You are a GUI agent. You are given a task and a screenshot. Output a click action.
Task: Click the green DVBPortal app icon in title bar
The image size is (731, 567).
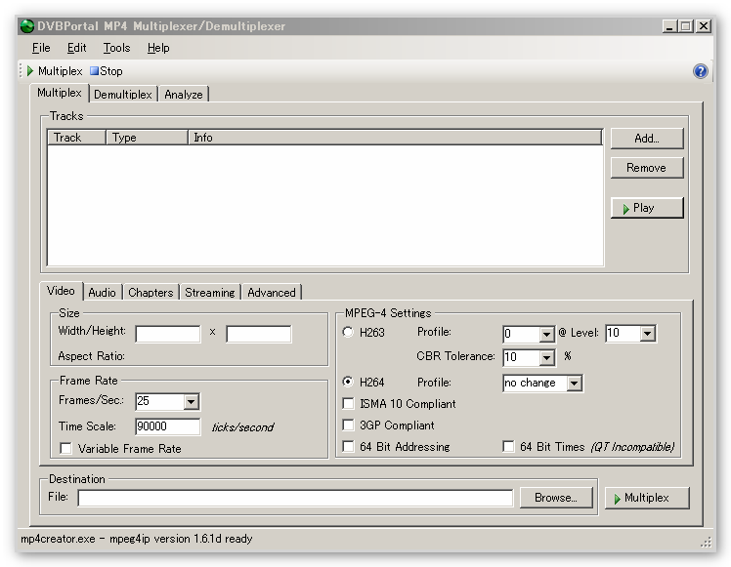click(27, 26)
